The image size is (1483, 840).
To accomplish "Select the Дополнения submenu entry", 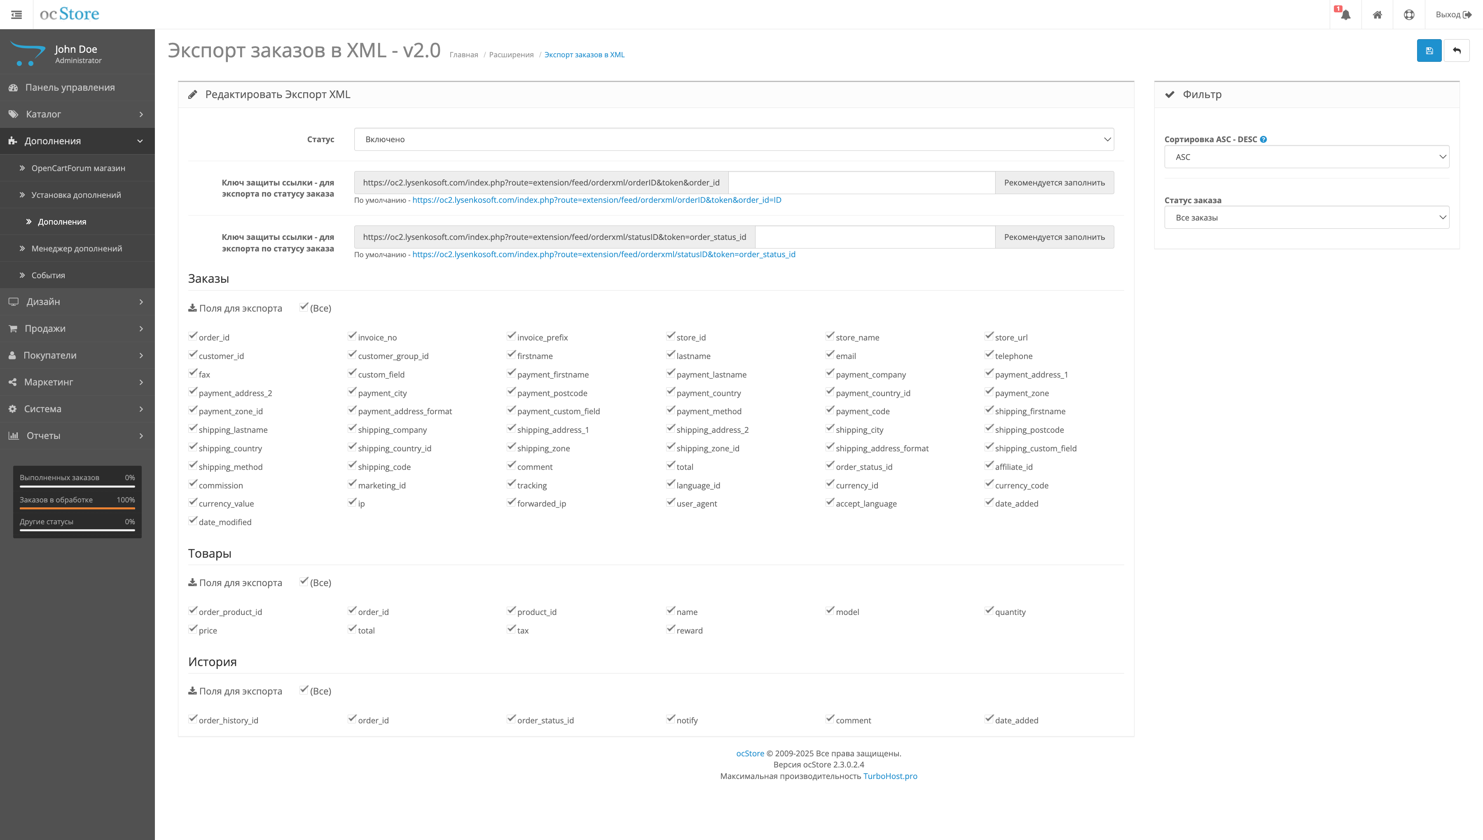I will 77,221.
